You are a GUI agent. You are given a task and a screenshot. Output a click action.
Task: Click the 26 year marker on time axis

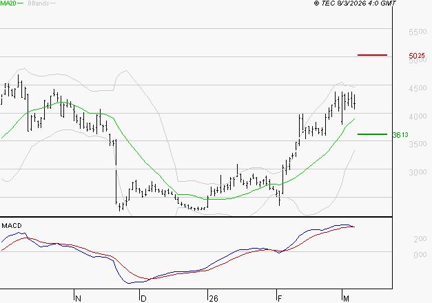point(213,297)
